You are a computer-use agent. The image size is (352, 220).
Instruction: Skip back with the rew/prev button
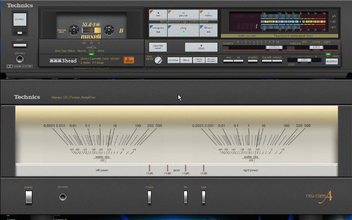pos(158,31)
